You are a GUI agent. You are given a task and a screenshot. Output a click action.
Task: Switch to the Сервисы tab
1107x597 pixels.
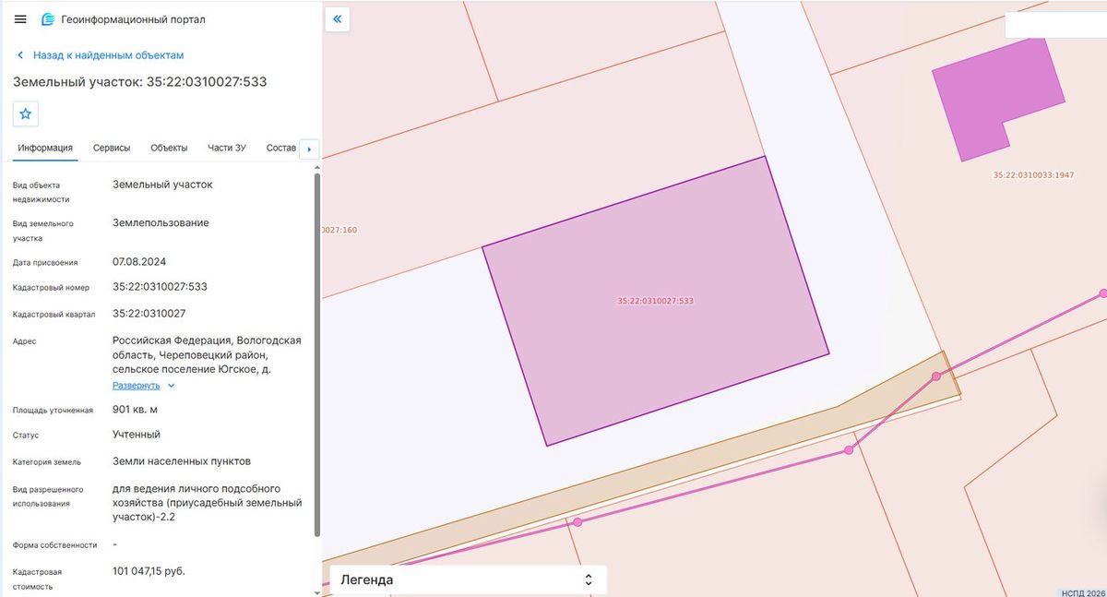[x=112, y=148]
